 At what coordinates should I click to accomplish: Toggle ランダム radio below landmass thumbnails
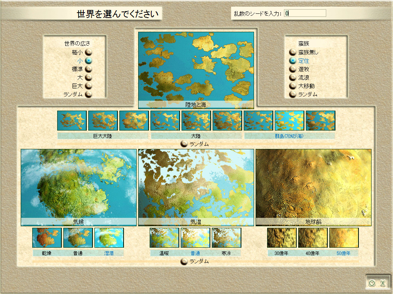[x=184, y=144]
